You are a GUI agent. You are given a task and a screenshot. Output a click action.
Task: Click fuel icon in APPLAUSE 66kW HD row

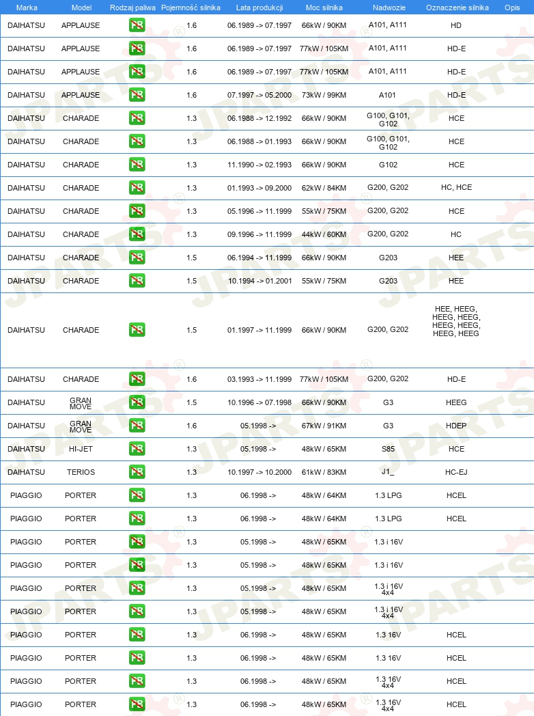coord(137,25)
